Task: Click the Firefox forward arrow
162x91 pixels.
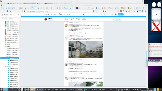Action: click(x=5, y=11)
